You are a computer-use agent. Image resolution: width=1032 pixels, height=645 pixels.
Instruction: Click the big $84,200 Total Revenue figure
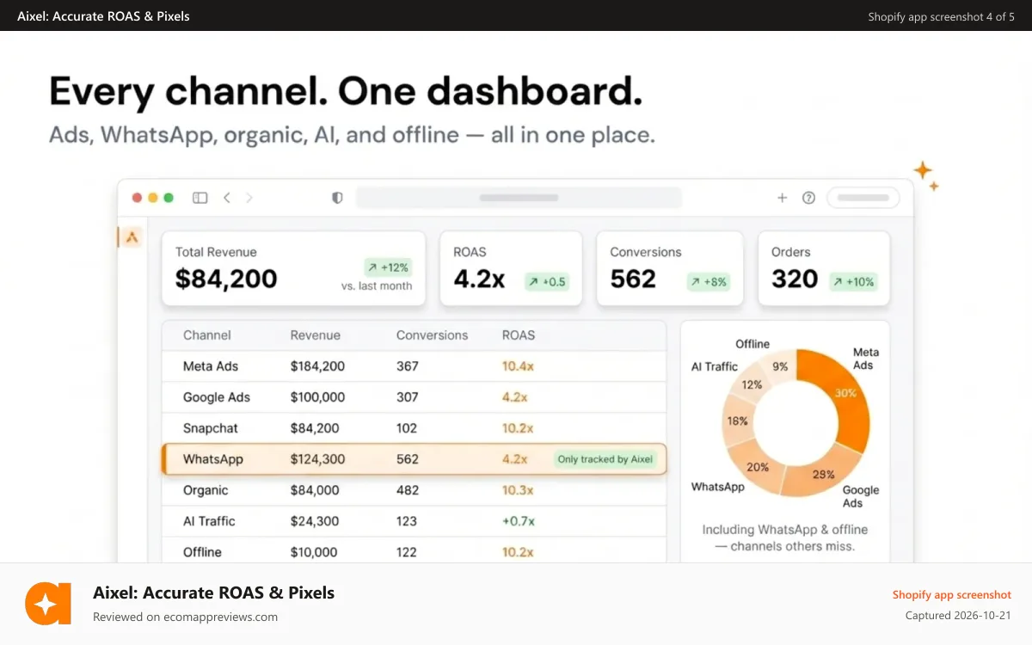(226, 279)
